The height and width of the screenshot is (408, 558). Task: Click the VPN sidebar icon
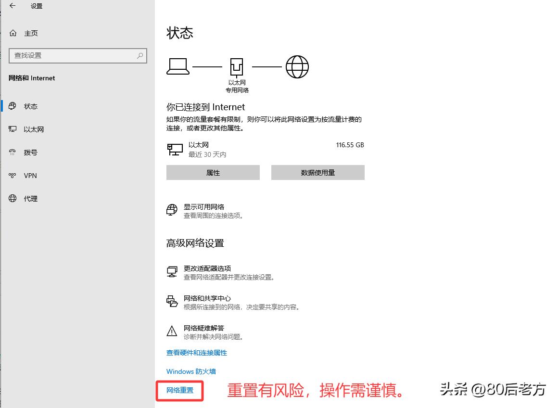pyautogui.click(x=12, y=175)
